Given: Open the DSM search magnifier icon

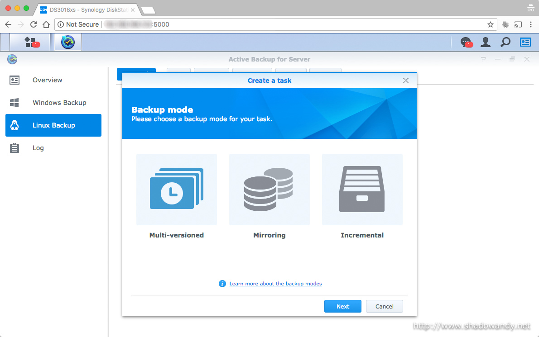Looking at the screenshot, I should click(505, 42).
